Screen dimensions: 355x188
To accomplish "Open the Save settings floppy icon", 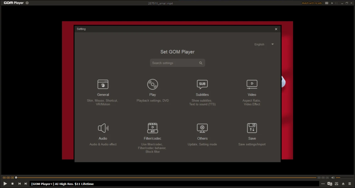I will point(252,128).
